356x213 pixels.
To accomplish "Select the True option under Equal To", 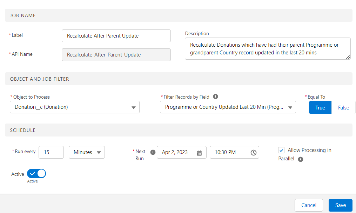I will tap(320, 107).
